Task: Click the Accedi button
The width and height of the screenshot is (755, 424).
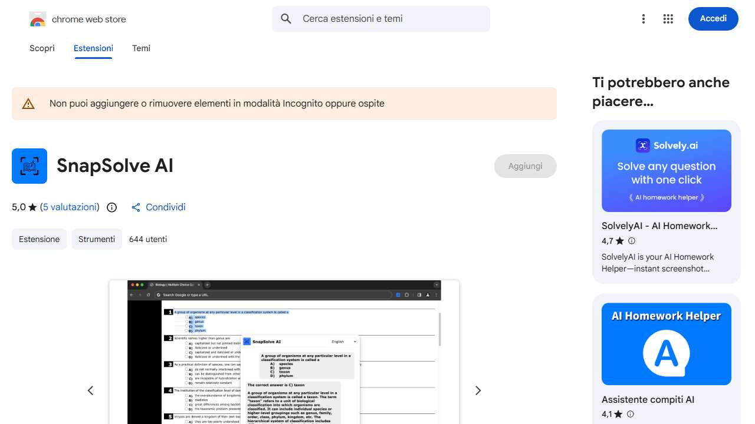Action: [713, 19]
